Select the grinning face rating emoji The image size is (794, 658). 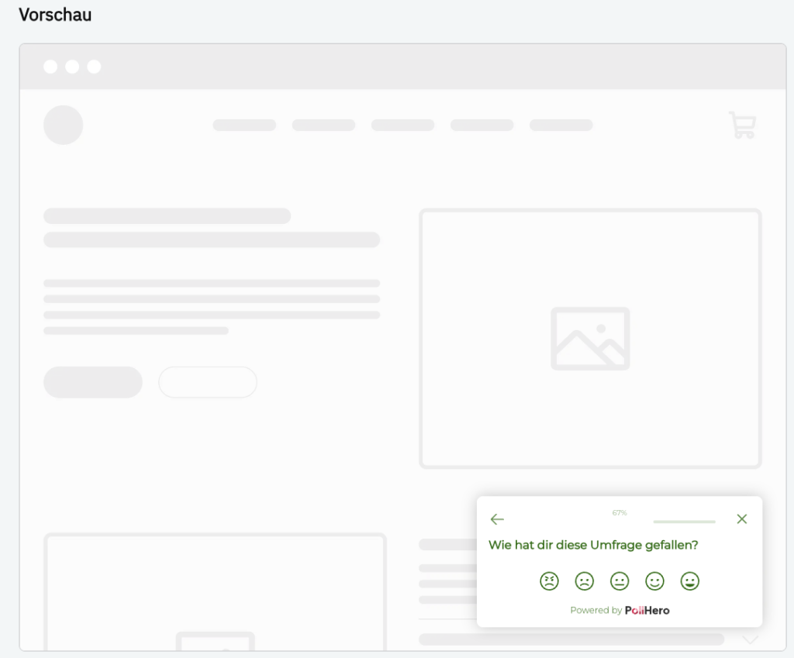[690, 581]
